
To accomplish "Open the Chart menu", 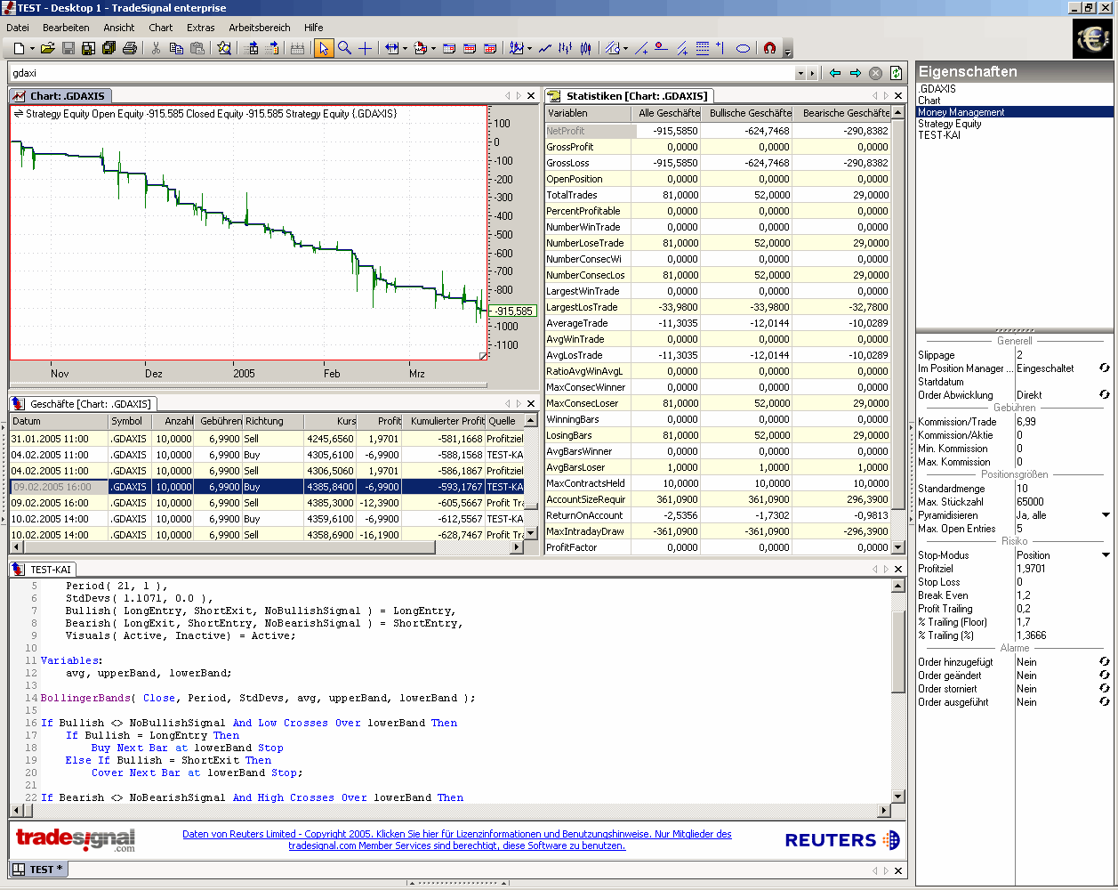I will point(161,28).
